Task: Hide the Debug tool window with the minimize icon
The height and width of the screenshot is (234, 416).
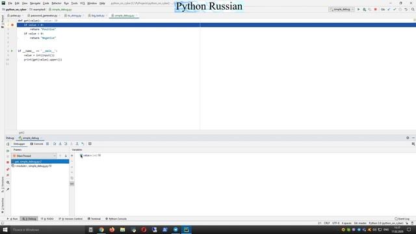Action: coord(413,138)
